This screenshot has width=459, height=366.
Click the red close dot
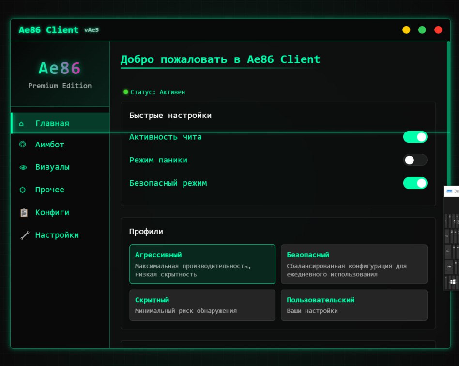click(x=438, y=30)
